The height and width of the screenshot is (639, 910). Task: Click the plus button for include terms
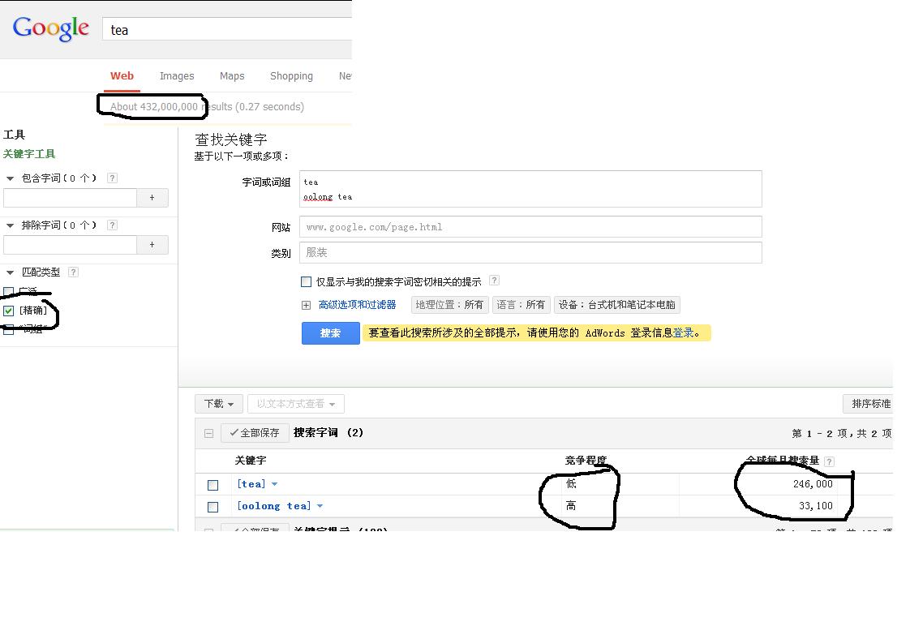(x=152, y=198)
